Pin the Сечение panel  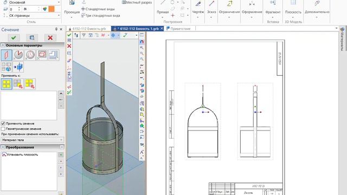click(56, 29)
